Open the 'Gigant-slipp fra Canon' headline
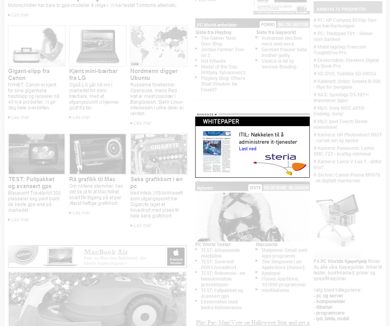The image size is (390, 326). click(29, 75)
